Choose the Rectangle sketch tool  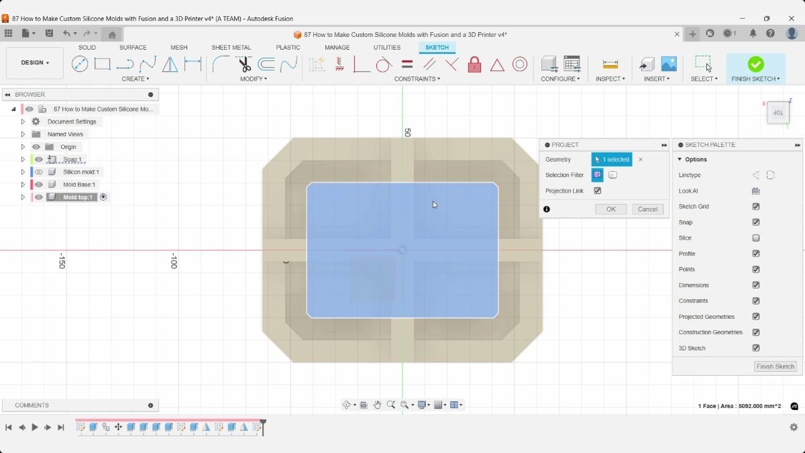pyautogui.click(x=102, y=64)
